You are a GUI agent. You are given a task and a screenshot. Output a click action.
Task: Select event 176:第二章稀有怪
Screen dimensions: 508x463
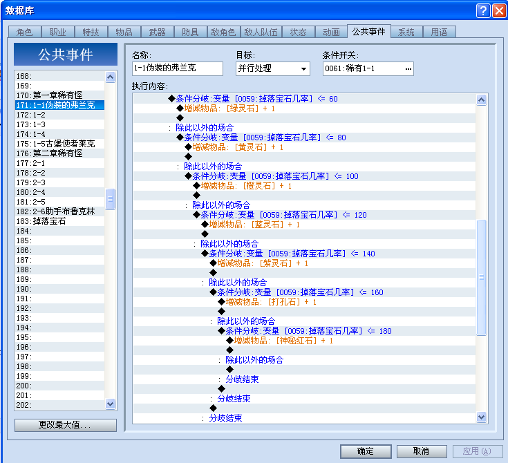tap(60, 153)
